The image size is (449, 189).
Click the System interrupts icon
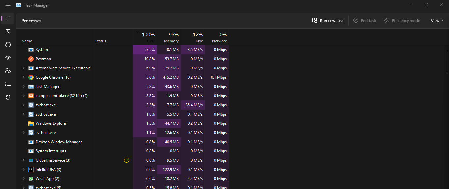tap(31, 151)
